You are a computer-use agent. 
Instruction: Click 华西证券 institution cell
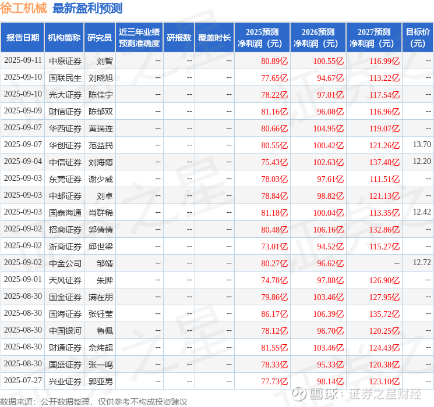[x=65, y=128]
